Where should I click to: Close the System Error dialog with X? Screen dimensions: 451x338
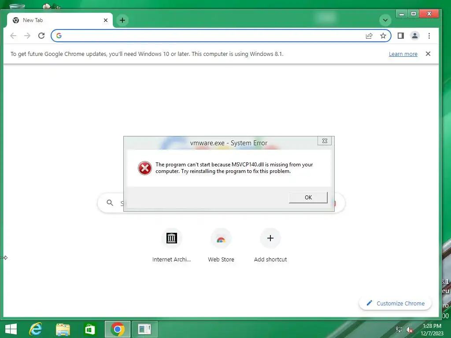coord(325,141)
